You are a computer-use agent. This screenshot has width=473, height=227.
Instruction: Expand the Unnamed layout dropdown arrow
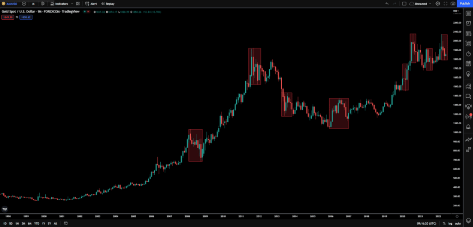pyautogui.click(x=431, y=3)
